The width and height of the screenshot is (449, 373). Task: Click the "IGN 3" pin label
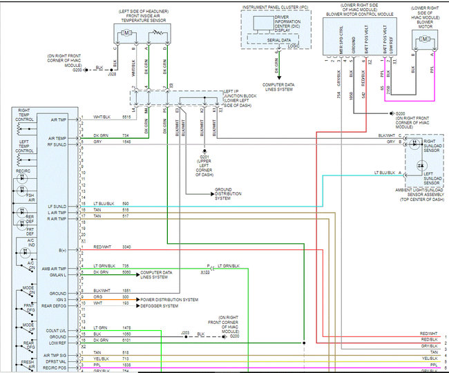(x=61, y=300)
